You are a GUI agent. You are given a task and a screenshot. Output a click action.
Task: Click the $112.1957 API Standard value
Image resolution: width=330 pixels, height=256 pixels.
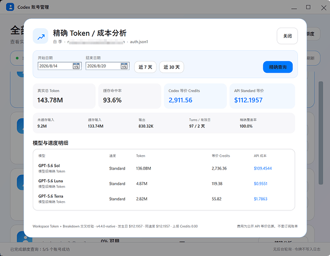(x=249, y=100)
